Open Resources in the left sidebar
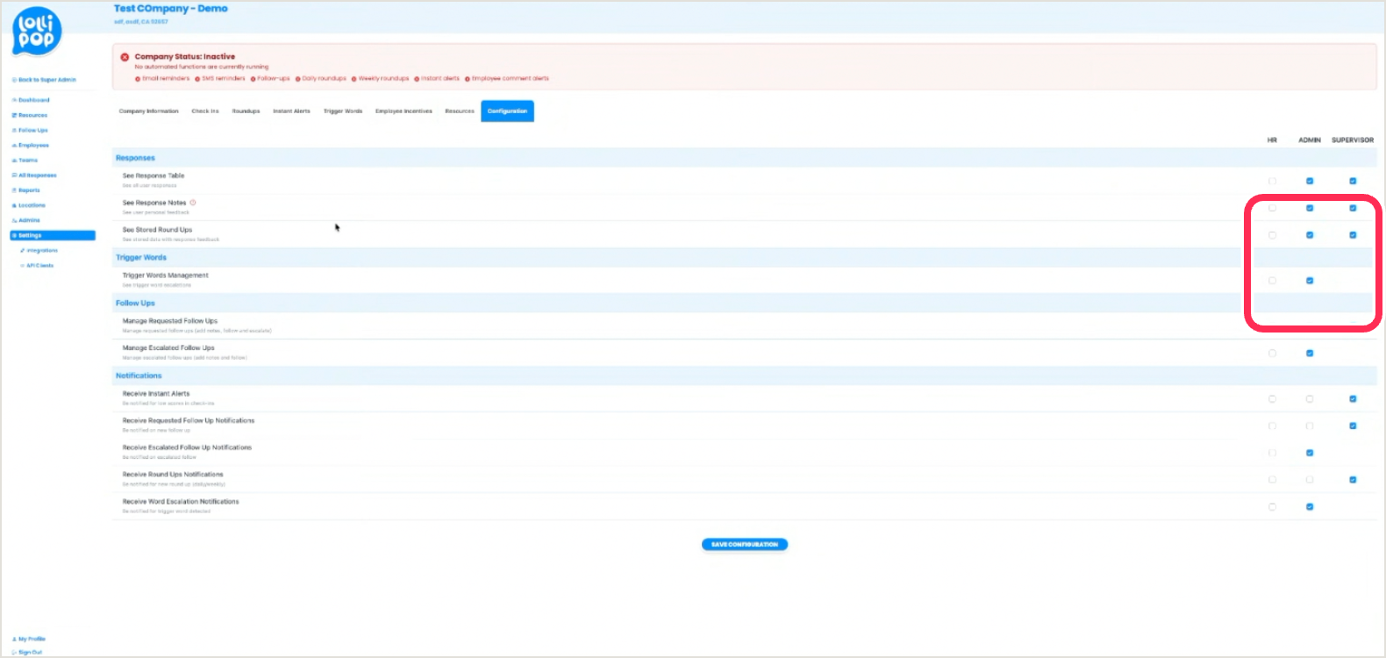 coord(30,115)
